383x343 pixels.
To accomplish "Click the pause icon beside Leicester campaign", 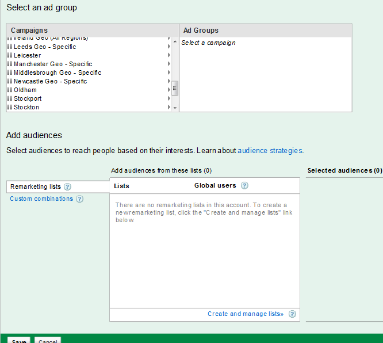I will click(9, 55).
